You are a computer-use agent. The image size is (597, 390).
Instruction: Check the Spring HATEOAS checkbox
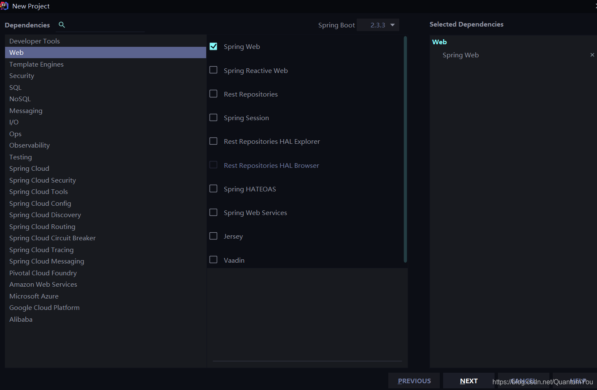click(x=213, y=188)
